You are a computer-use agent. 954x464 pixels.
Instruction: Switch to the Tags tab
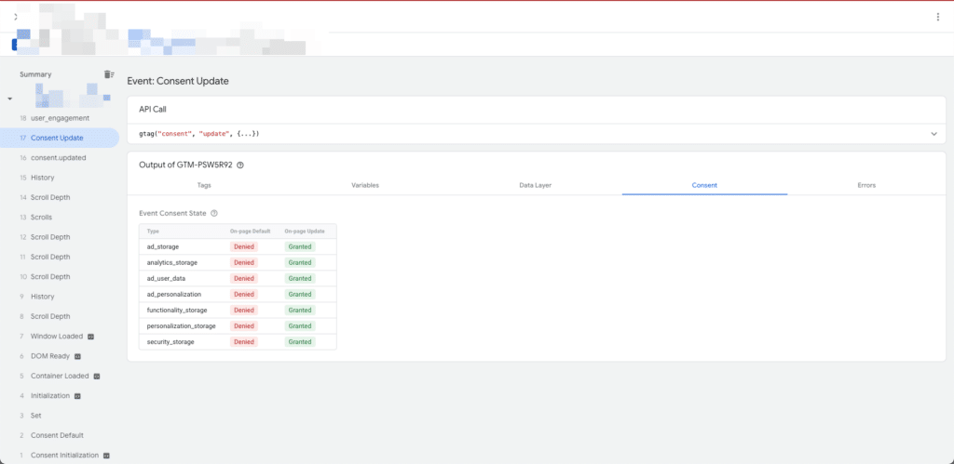coord(204,185)
